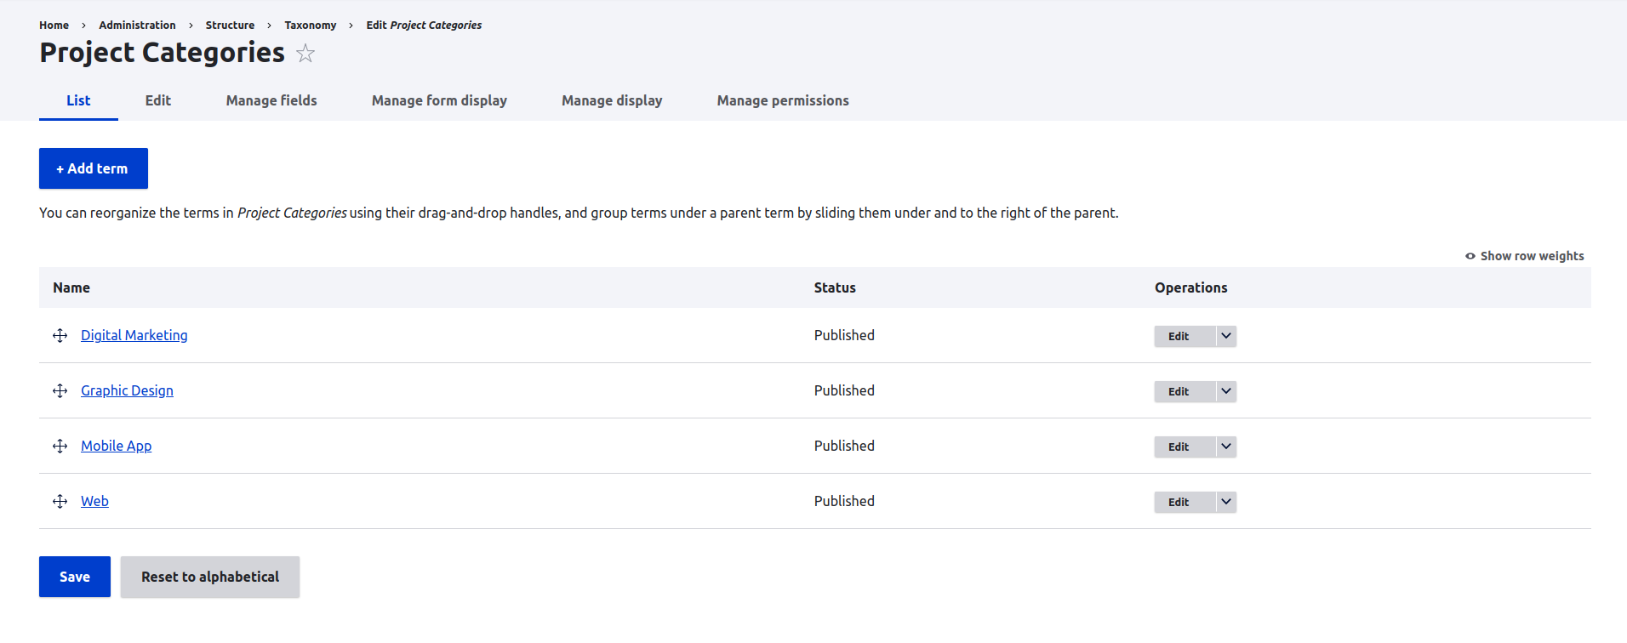Open operations dropdown arrow for Web
Screen dimensions: 1627x643
(x=1225, y=502)
